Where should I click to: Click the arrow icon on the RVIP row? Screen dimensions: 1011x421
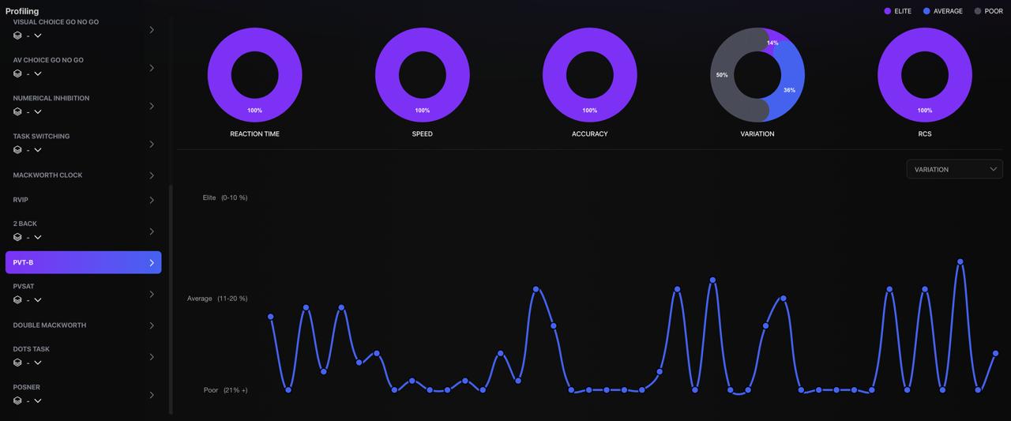coord(152,201)
